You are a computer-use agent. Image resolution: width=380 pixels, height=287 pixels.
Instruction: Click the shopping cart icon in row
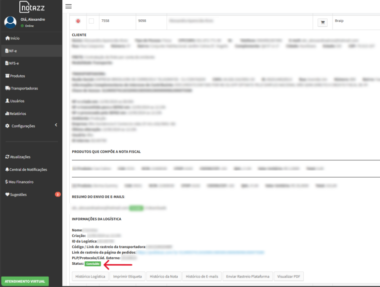coord(322,22)
